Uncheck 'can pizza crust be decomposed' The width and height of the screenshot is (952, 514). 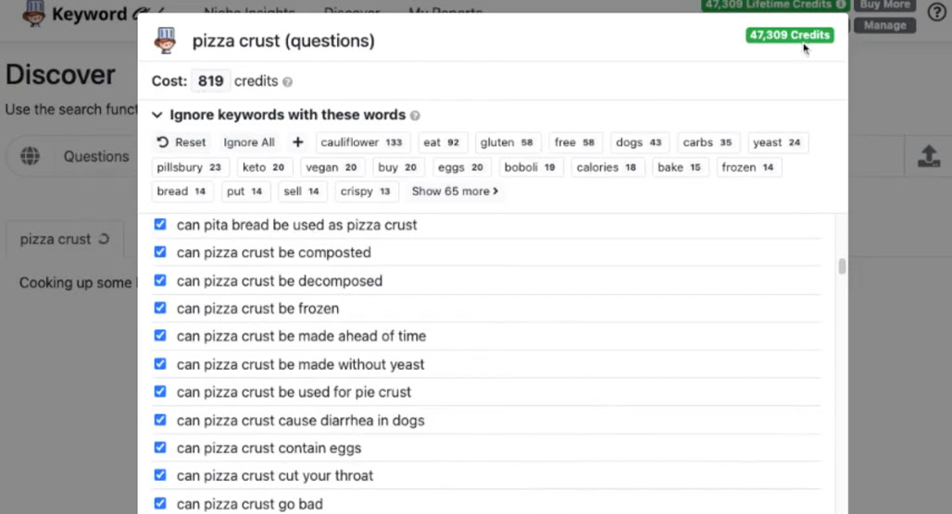159,280
